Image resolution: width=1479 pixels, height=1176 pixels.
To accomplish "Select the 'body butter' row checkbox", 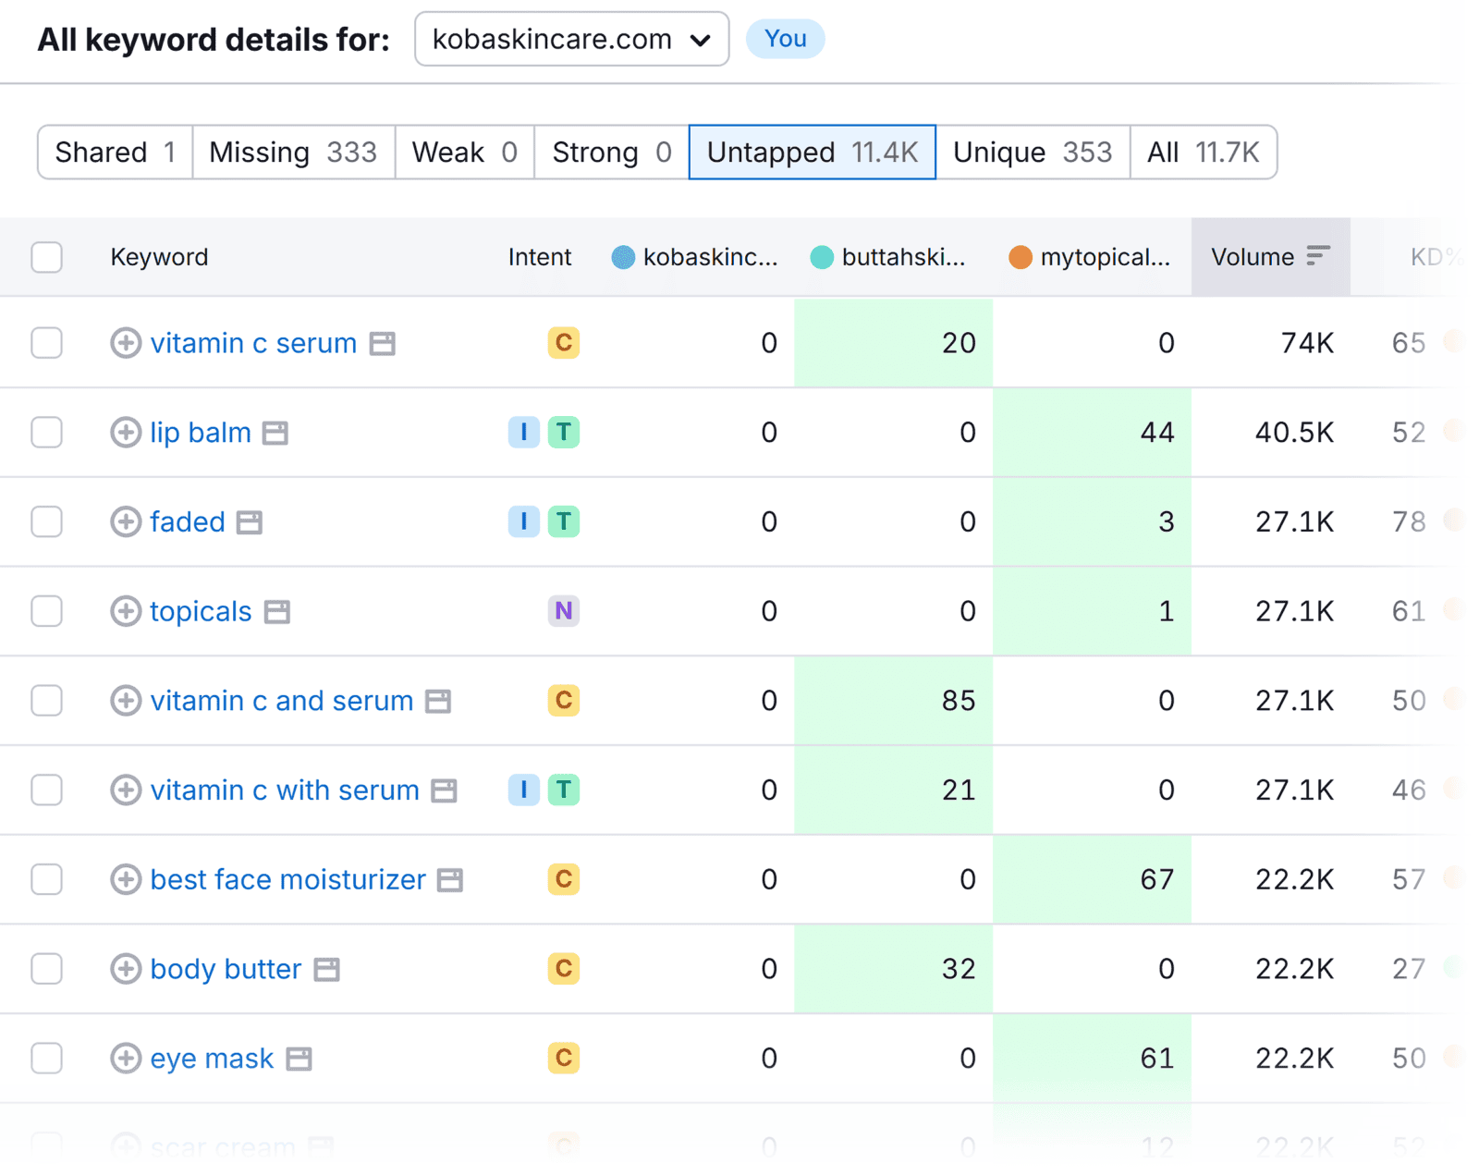I will pos(46,969).
